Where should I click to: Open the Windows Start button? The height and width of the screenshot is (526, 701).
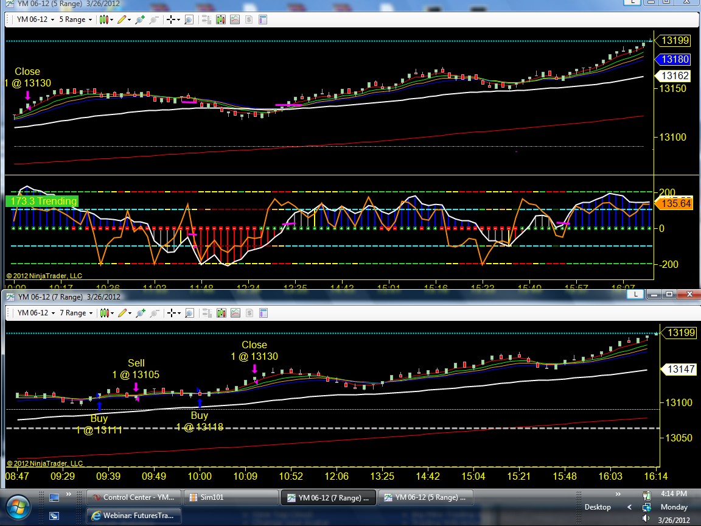pyautogui.click(x=18, y=507)
